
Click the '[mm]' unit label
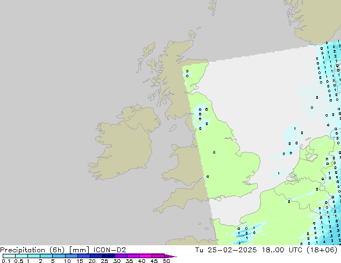click(79, 250)
